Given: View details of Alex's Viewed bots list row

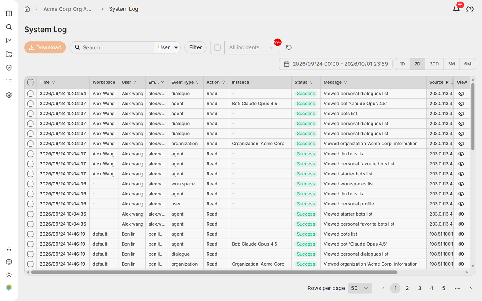Looking at the screenshot, I should [461, 114].
